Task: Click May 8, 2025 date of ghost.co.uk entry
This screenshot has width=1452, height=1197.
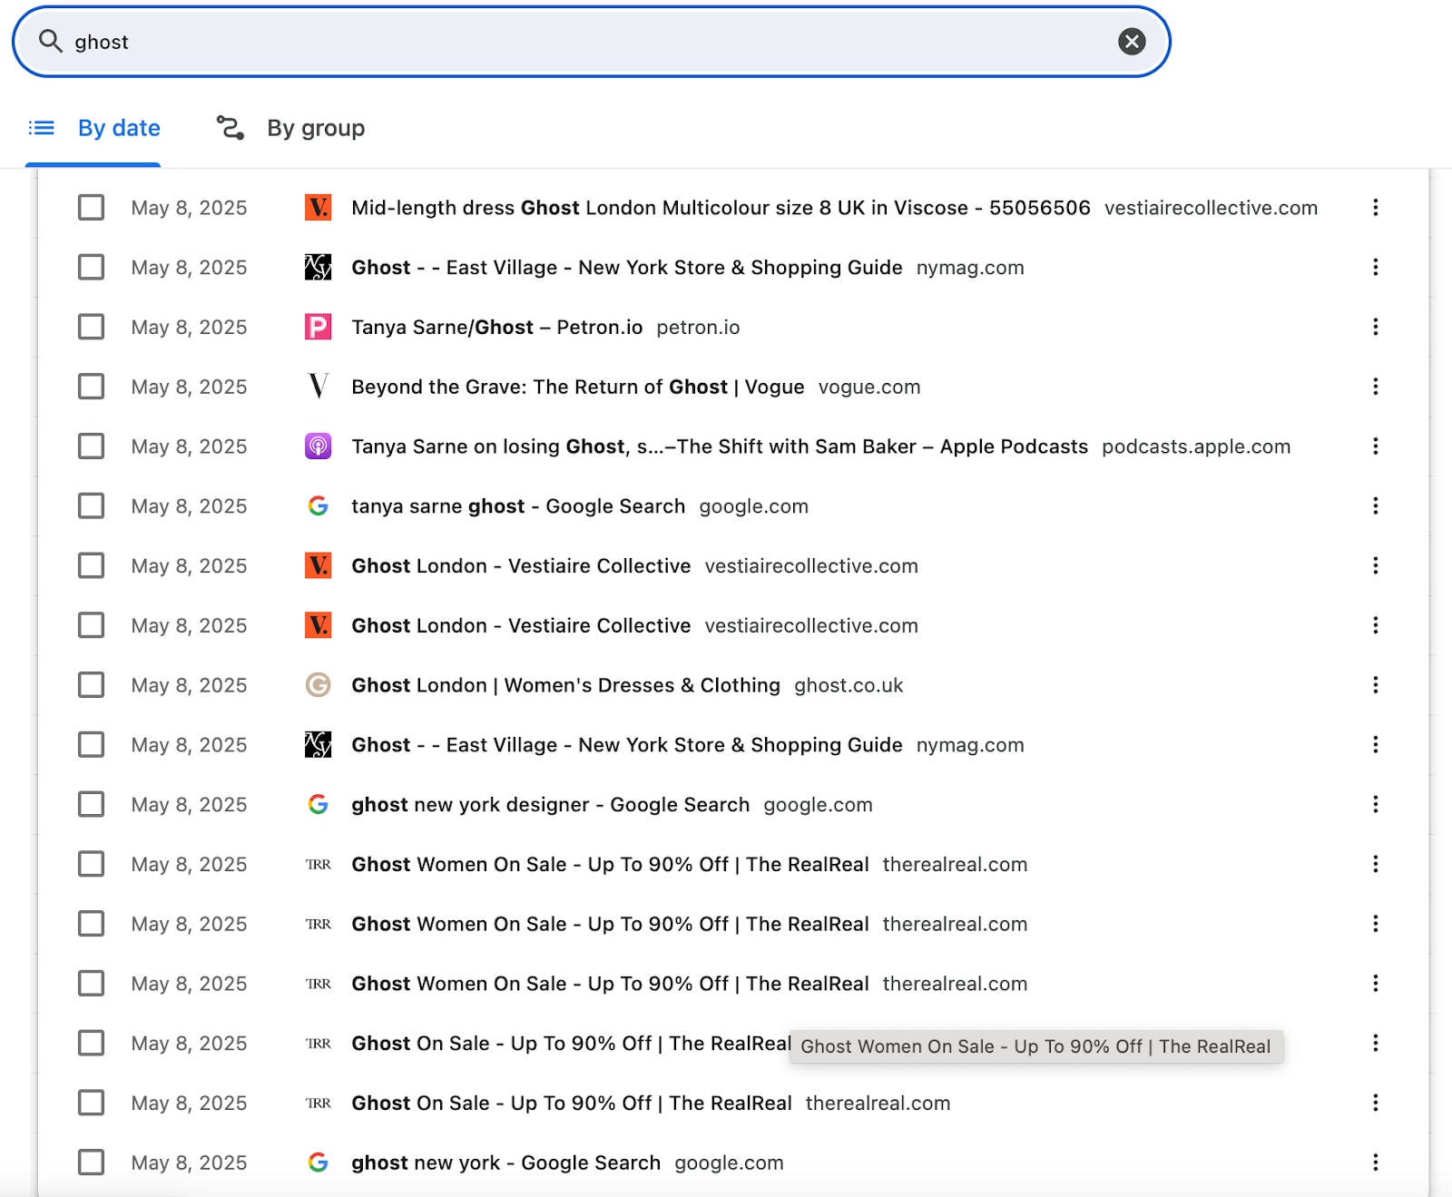Action: [189, 685]
